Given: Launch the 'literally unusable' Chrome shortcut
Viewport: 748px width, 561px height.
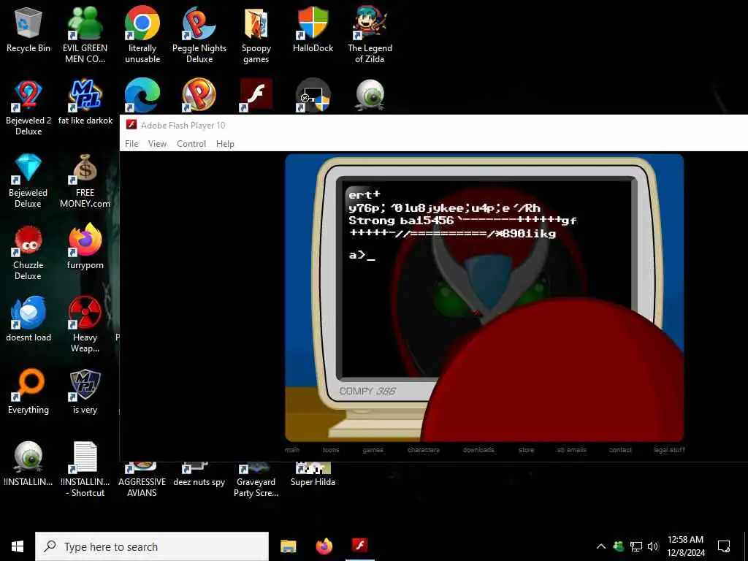Looking at the screenshot, I should coord(142,34).
